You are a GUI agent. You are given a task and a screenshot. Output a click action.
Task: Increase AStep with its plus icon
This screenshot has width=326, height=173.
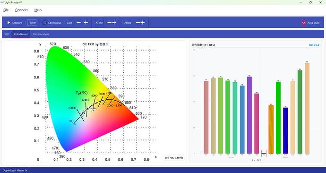point(143,23)
